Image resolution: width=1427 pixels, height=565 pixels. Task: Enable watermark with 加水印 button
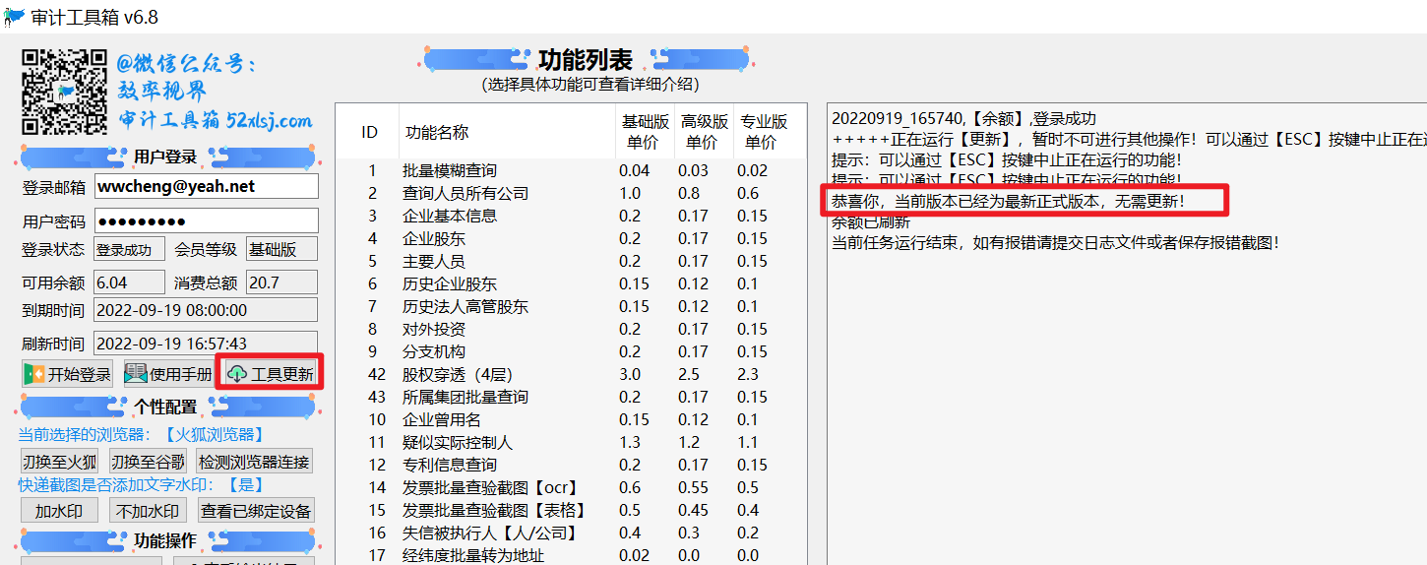point(60,510)
